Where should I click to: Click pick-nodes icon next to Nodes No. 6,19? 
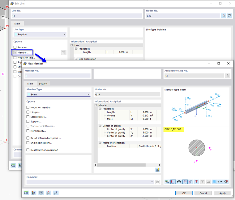click(224, 16)
